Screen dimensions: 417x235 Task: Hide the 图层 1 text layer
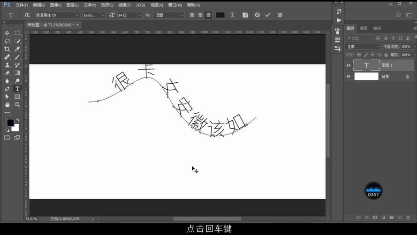(x=348, y=65)
